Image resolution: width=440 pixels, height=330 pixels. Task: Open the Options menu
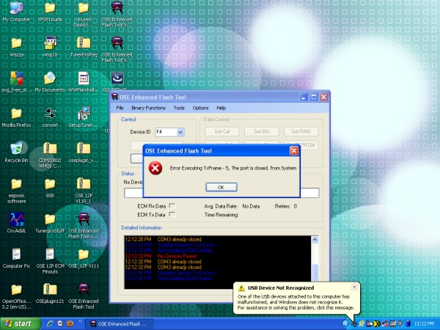[x=200, y=108]
